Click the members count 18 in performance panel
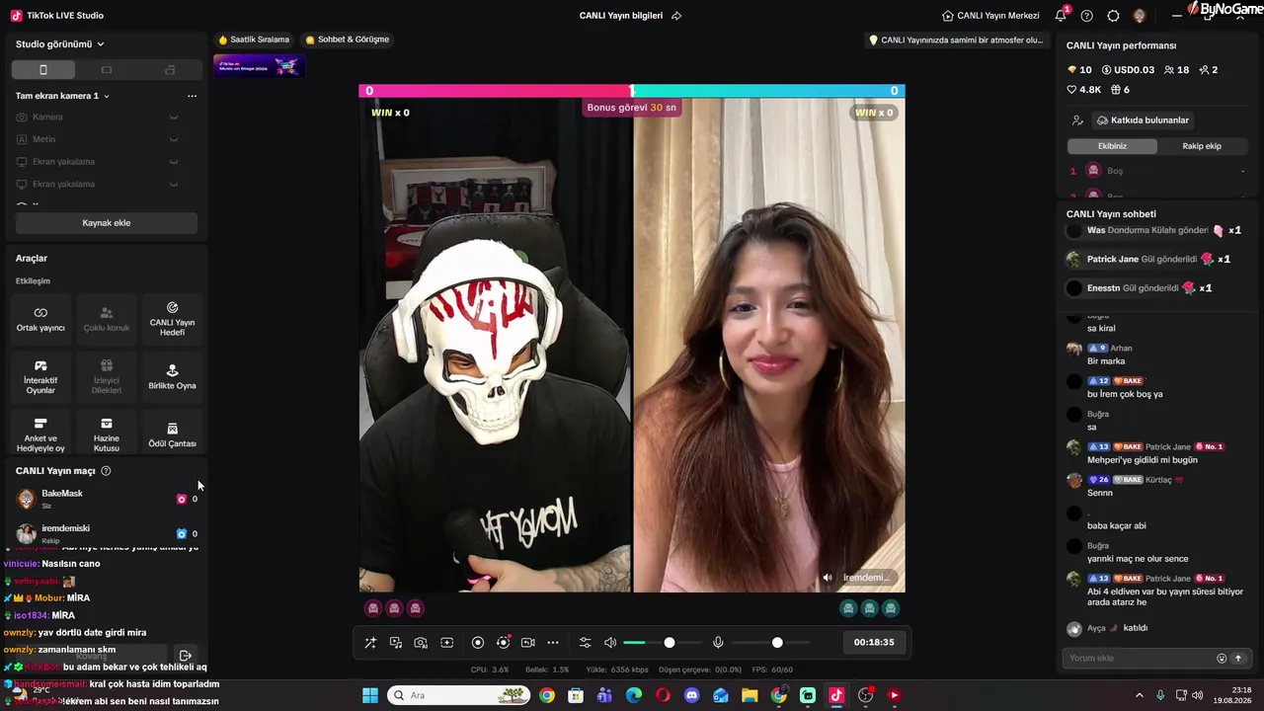Image resolution: width=1264 pixels, height=711 pixels. point(1177,70)
